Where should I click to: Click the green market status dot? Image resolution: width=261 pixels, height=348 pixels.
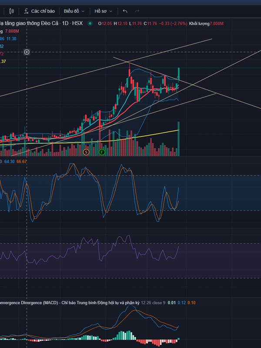click(x=90, y=23)
